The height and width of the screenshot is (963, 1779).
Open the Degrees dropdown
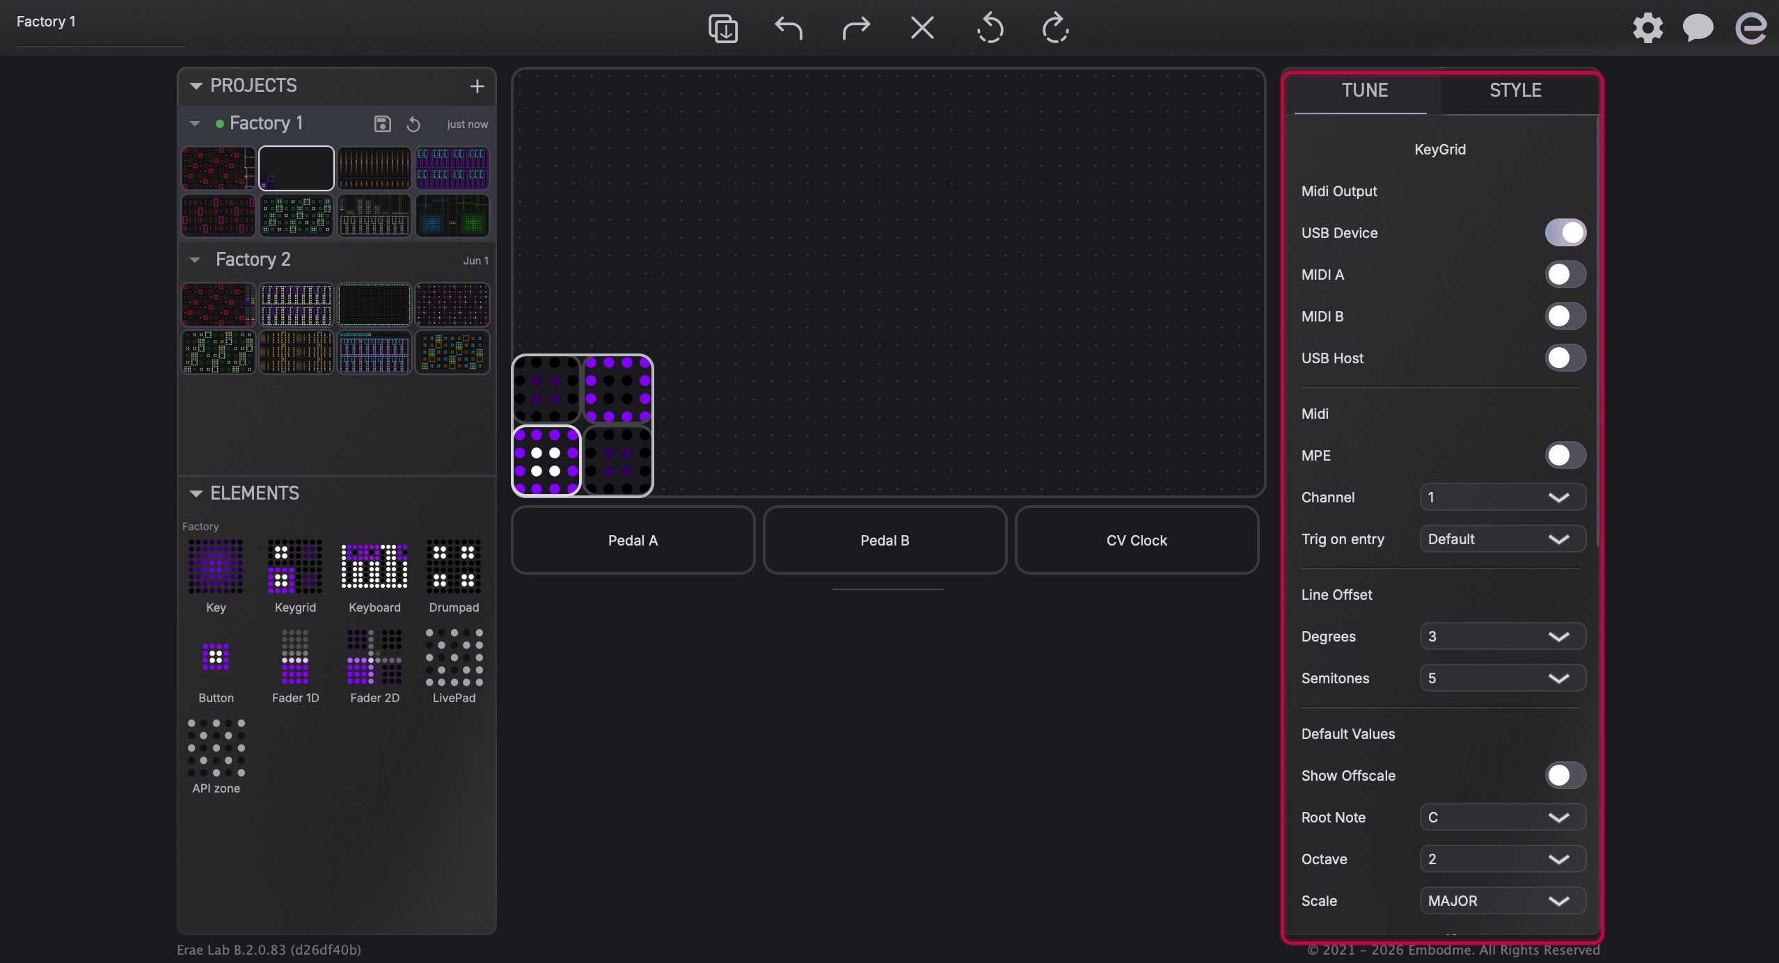pos(1503,636)
